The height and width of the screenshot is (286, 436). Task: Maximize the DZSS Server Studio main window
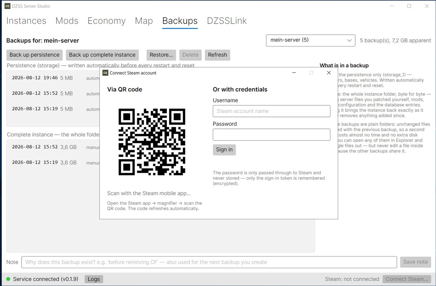click(409, 6)
